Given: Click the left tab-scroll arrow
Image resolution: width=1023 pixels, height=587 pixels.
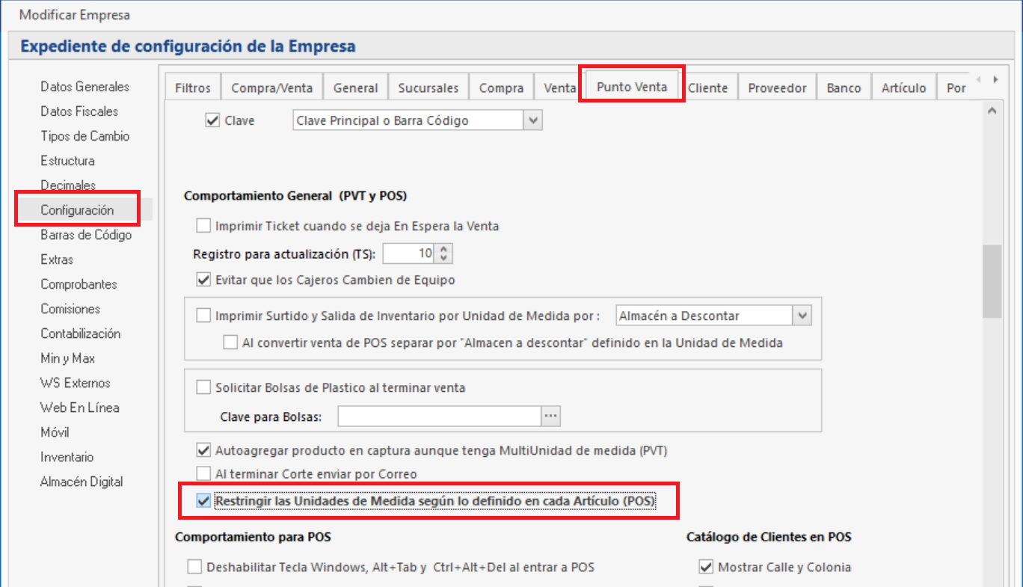Looking at the screenshot, I should (980, 78).
